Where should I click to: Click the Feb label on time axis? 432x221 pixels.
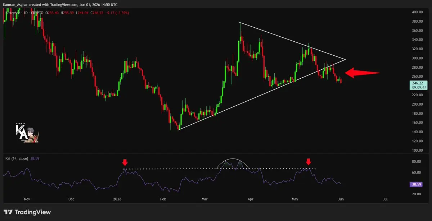coord(163,199)
